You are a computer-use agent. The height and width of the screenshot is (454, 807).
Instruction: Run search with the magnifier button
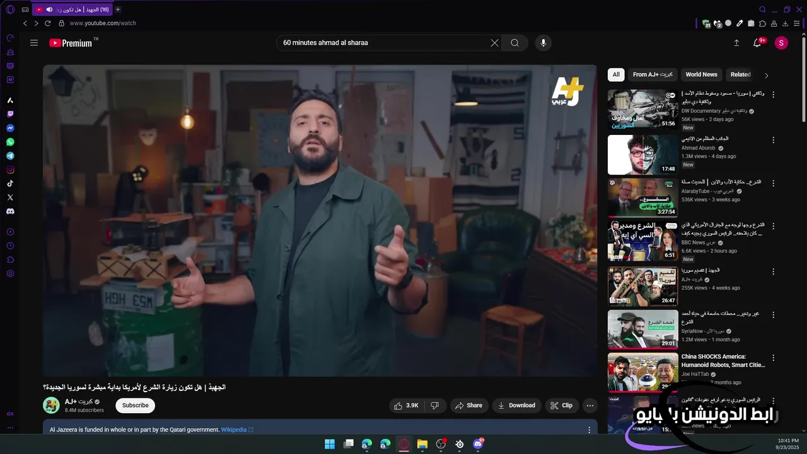tap(515, 43)
